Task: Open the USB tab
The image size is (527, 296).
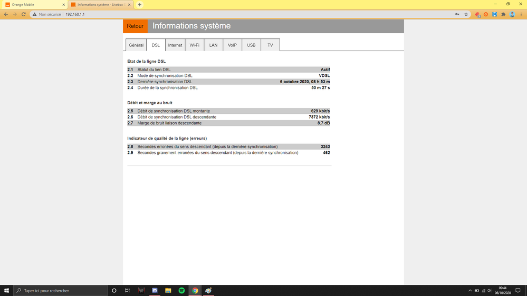Action: point(251,45)
